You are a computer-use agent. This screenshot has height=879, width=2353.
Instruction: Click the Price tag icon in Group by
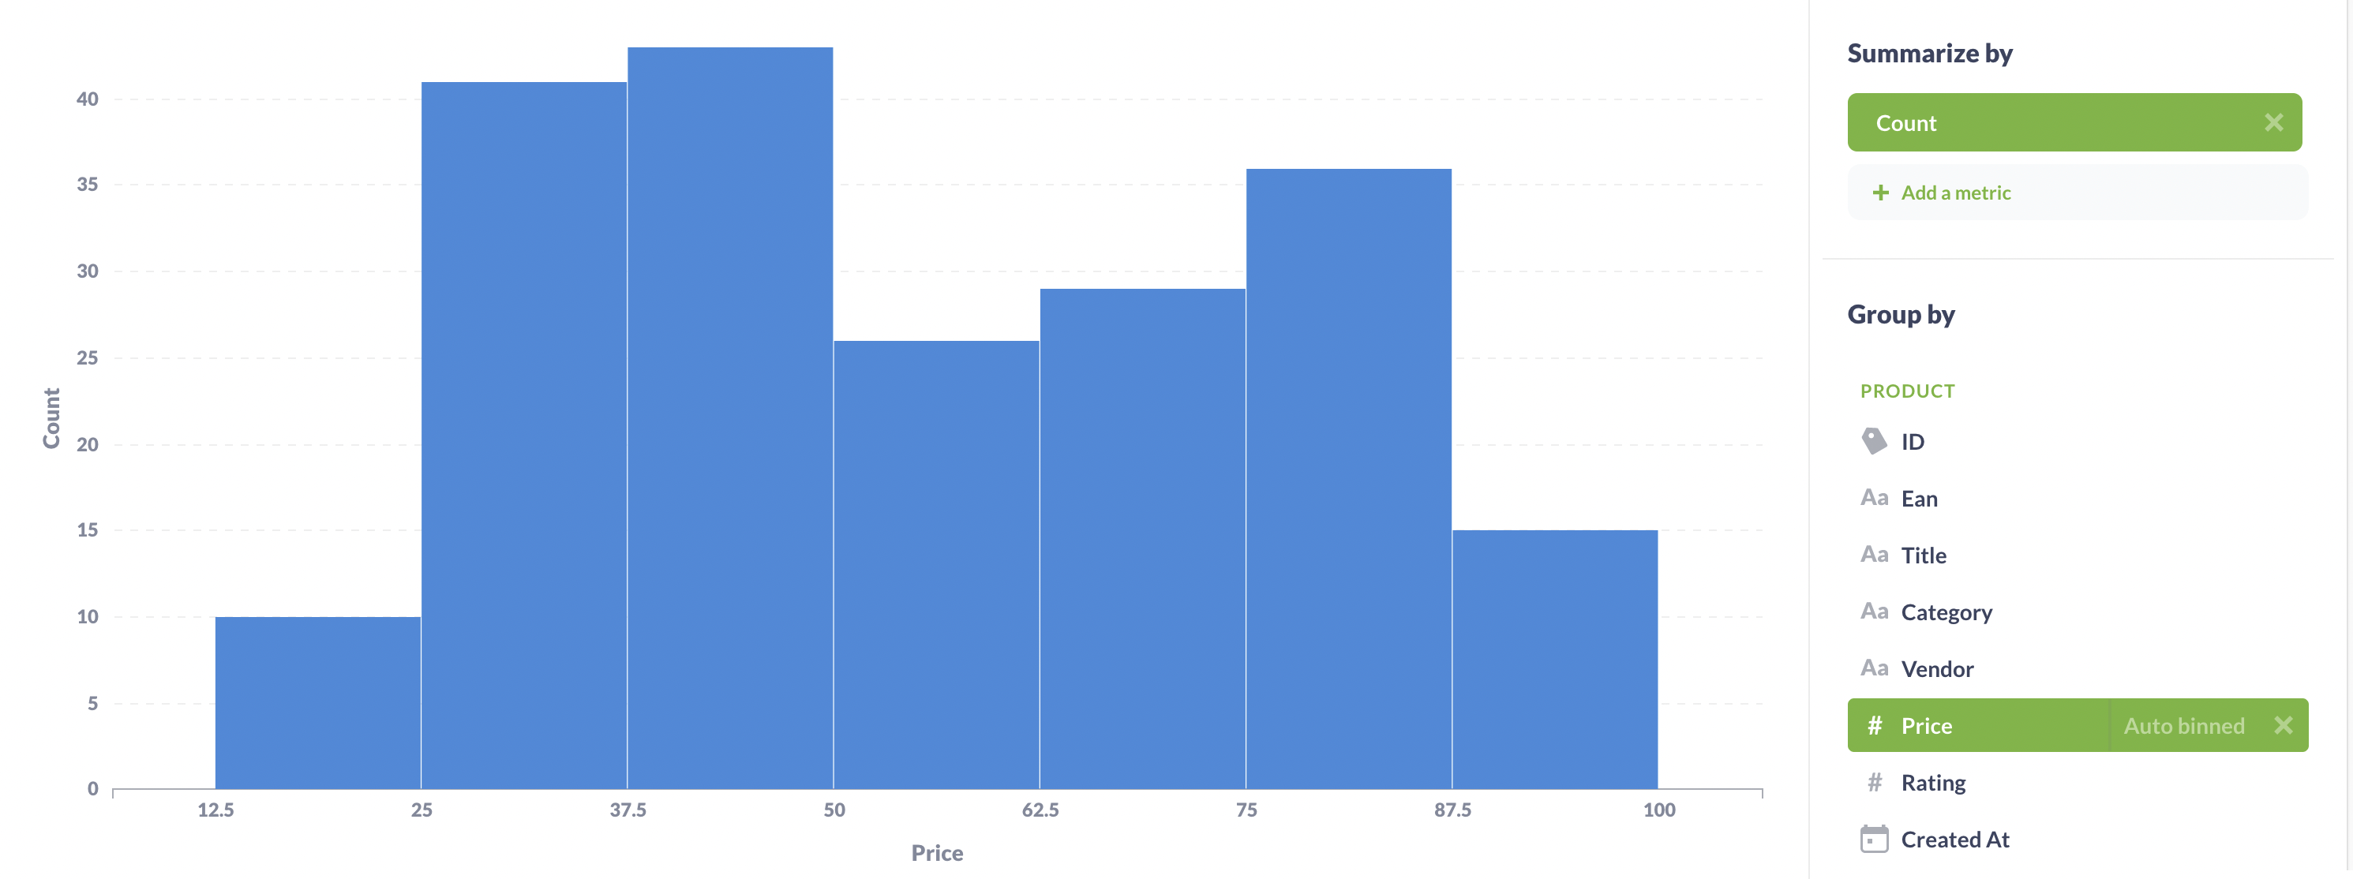pyautogui.click(x=1875, y=724)
